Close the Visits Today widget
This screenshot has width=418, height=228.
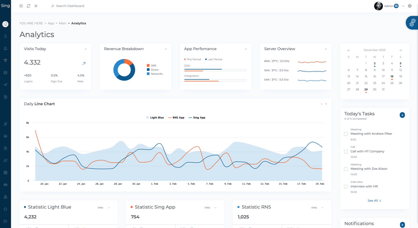86,49
